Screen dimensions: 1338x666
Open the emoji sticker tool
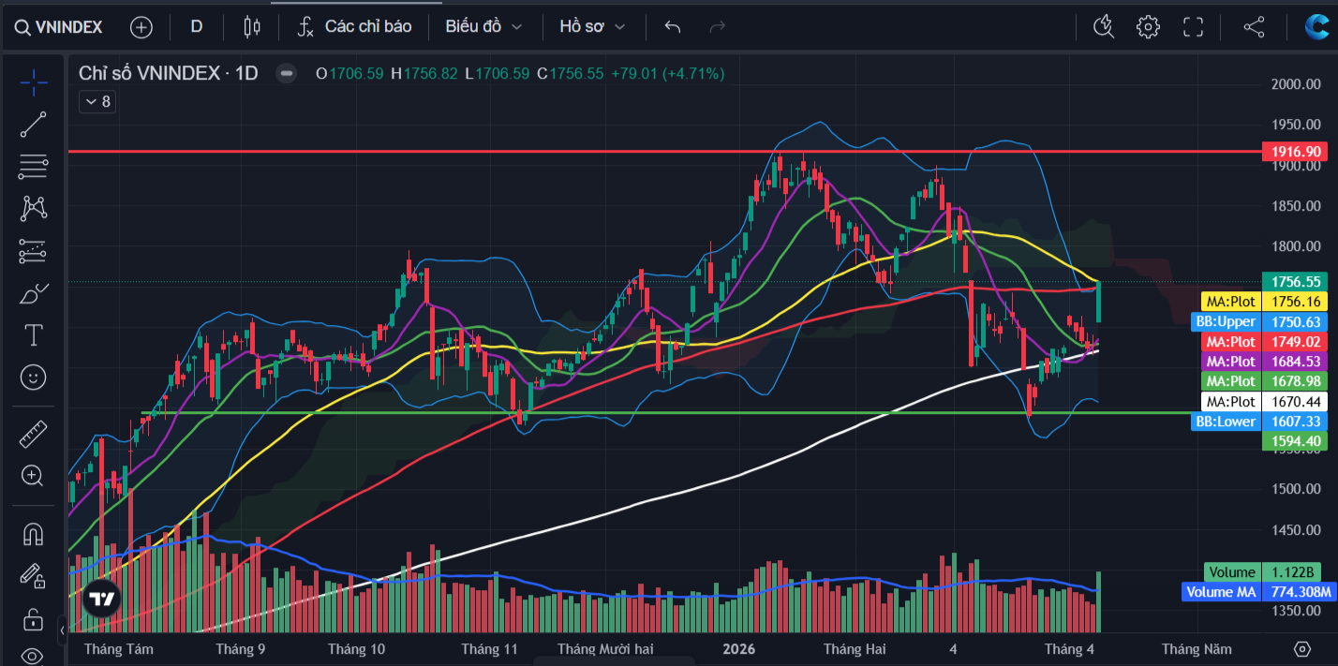(x=34, y=377)
